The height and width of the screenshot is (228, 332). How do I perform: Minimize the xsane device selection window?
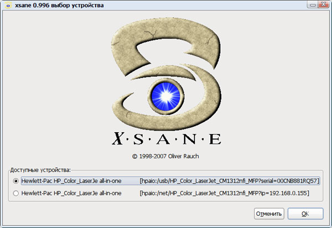pos(312,4)
